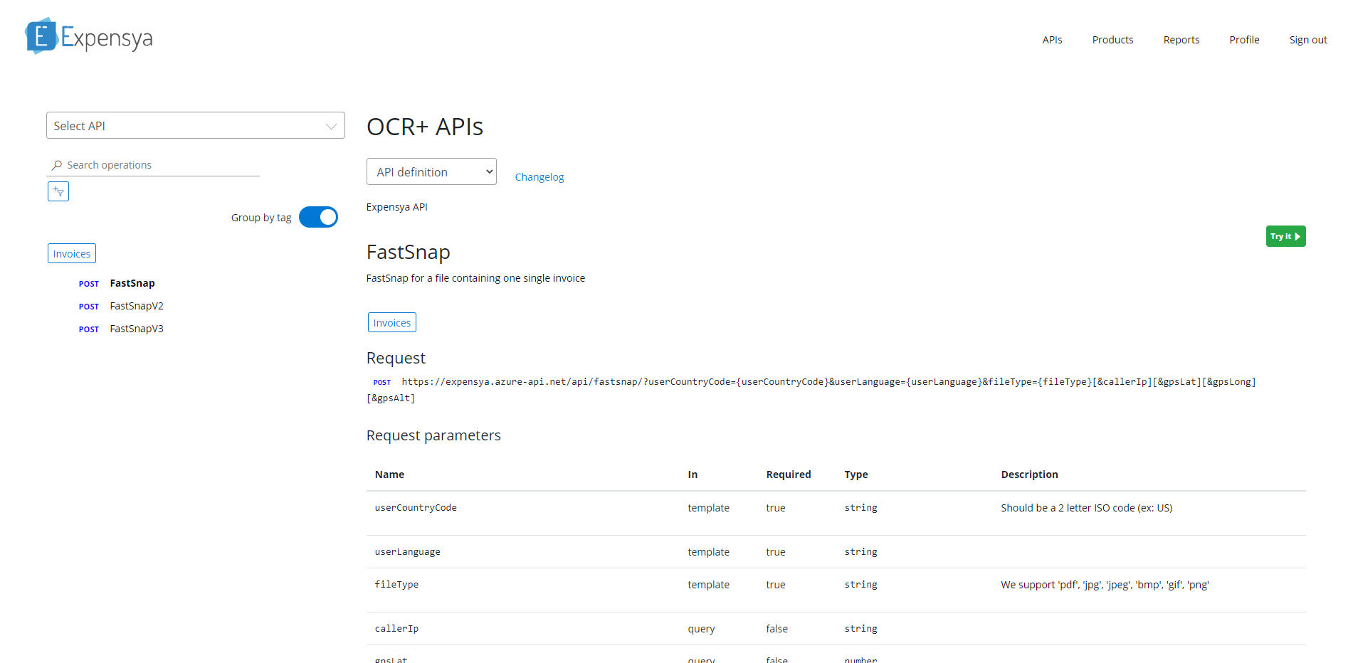Click the 'query' value in callerIp row

pyautogui.click(x=701, y=629)
